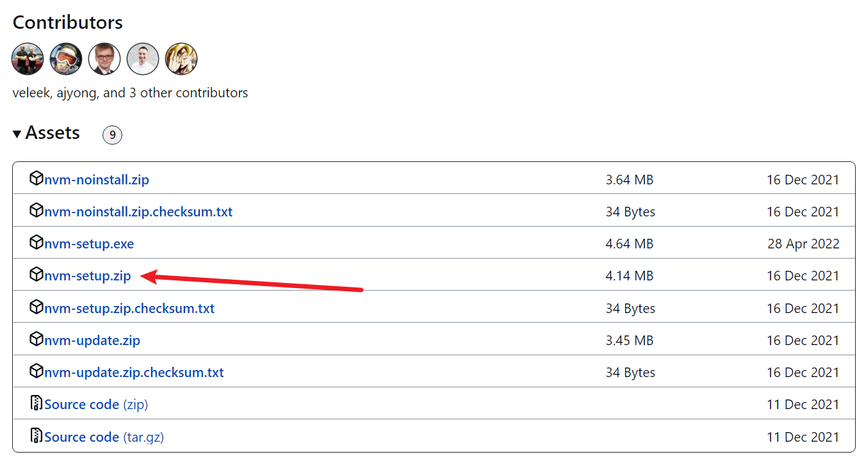Click 34 Bytes in nvm-noinstall.zip.checksum.txt row
The height and width of the screenshot is (459, 866).
coord(630,212)
